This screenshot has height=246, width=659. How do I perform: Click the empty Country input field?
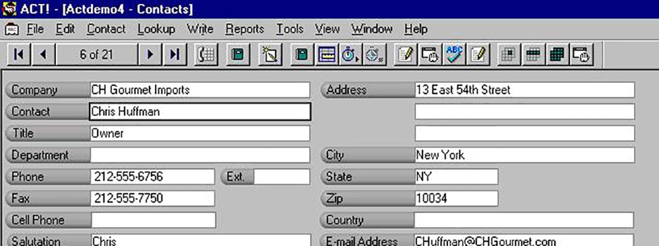[525, 220]
